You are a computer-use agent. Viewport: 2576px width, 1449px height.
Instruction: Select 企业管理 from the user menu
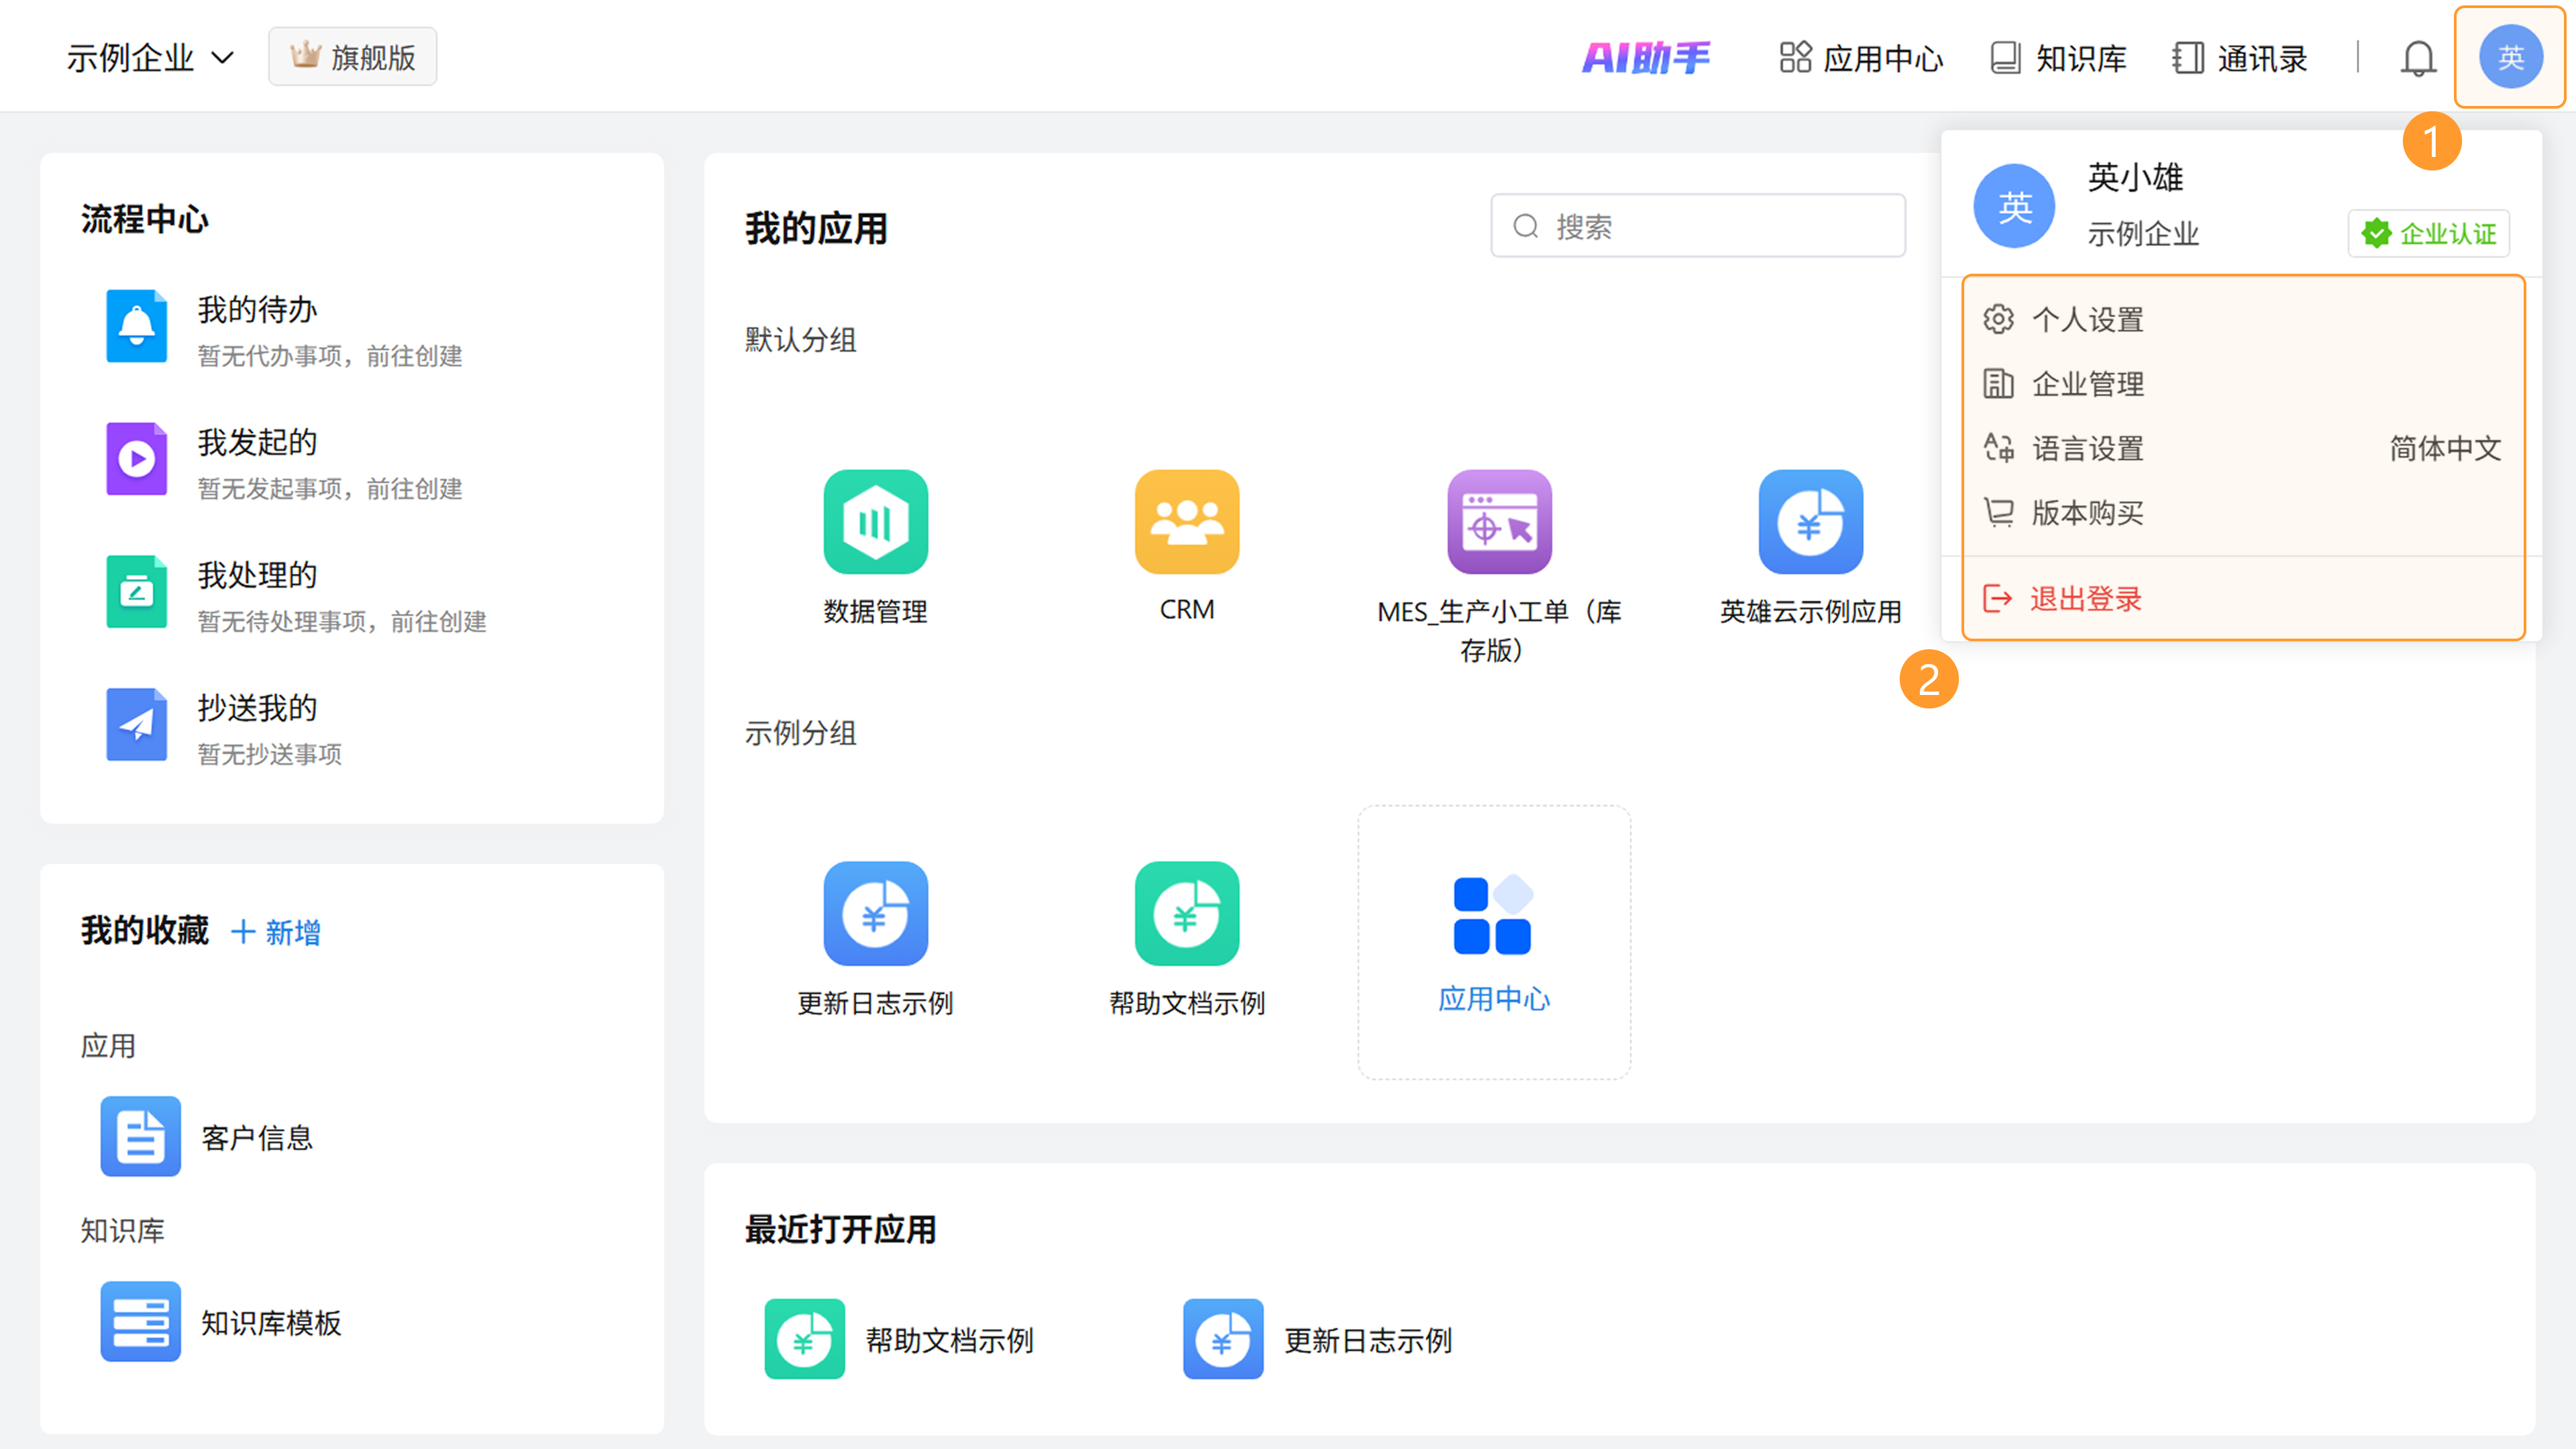click(2088, 384)
